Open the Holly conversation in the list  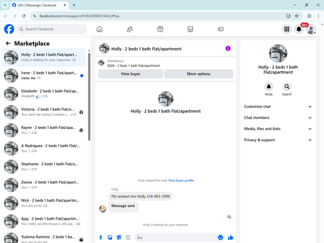coord(43,58)
